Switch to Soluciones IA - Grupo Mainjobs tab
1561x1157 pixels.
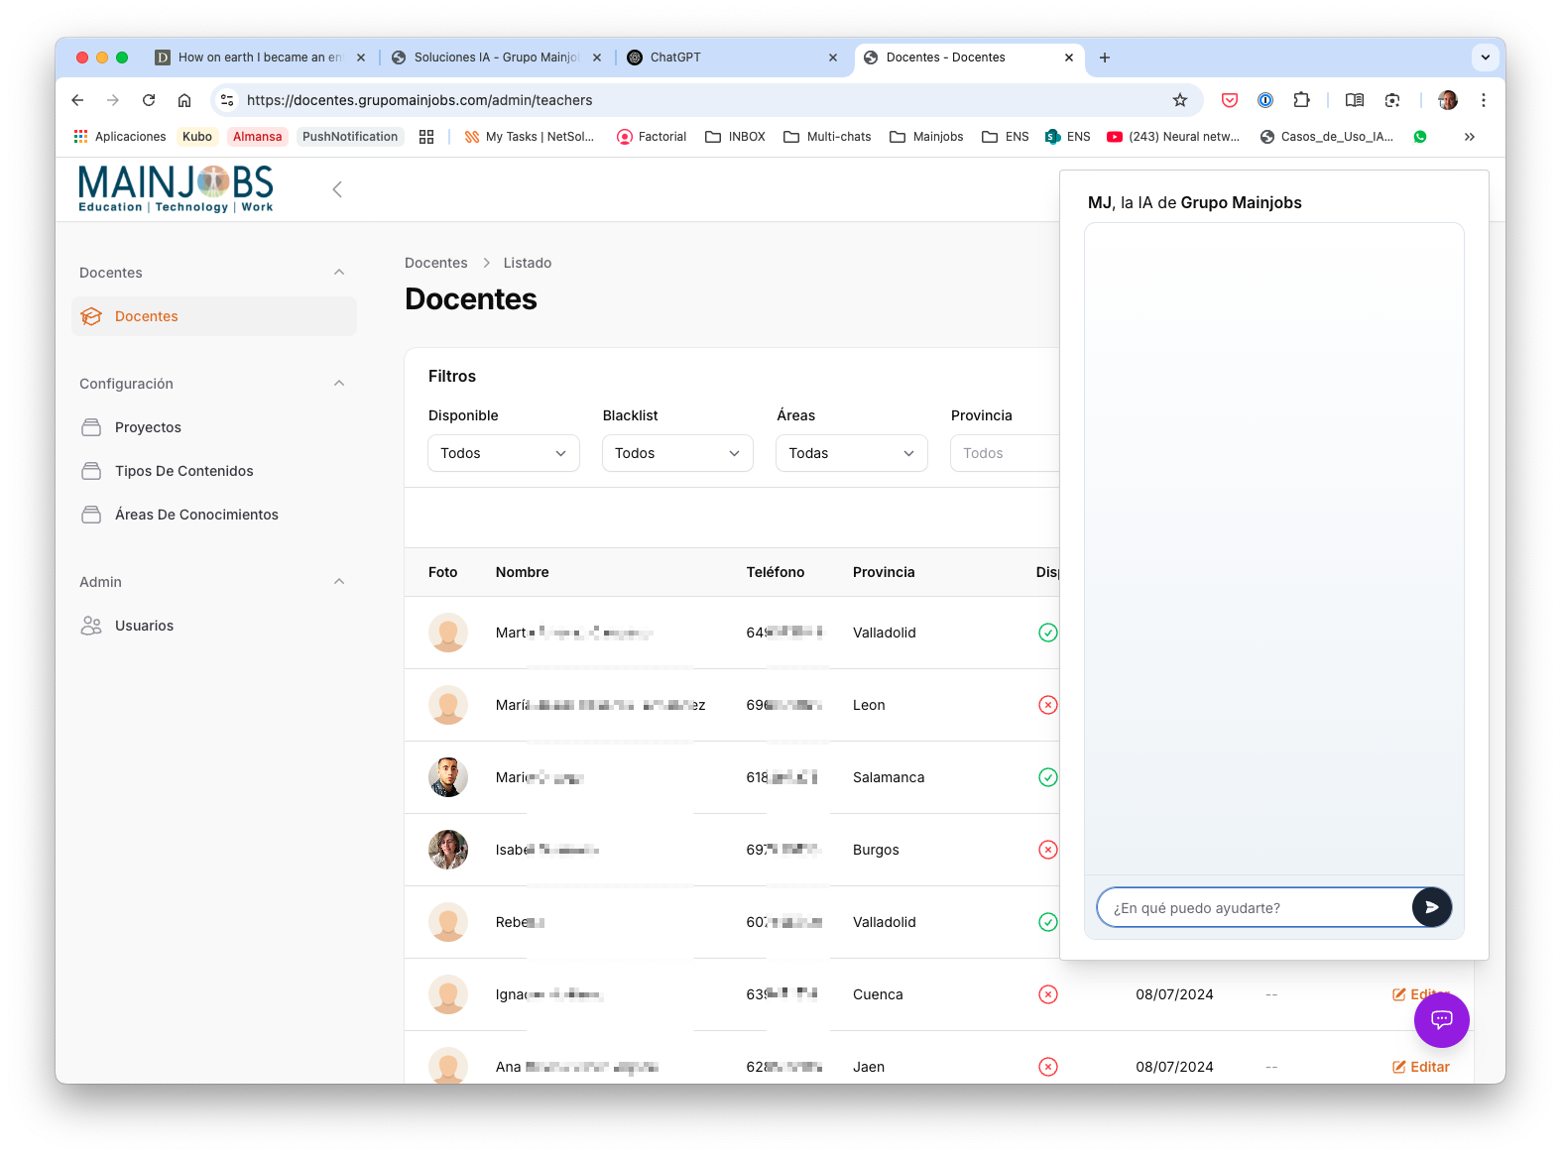coord(496,58)
